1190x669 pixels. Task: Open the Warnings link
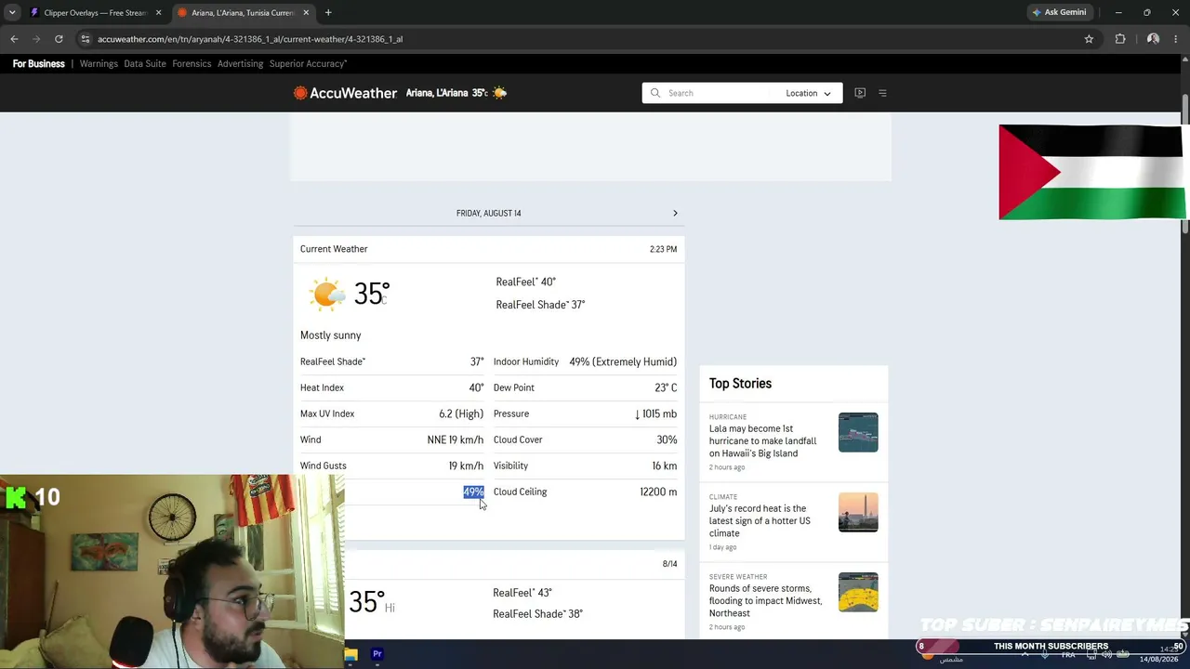click(x=99, y=64)
